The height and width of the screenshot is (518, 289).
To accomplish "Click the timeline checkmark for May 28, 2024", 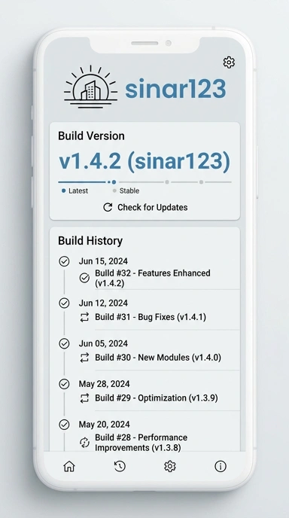I will coord(64,384).
